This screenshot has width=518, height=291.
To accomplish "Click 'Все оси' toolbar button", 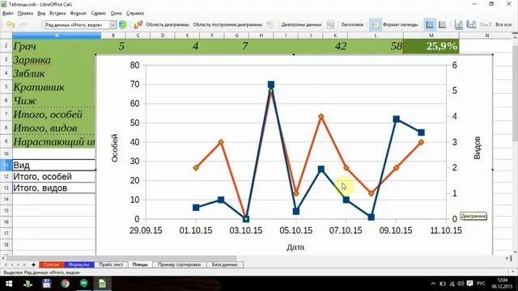I will click(x=503, y=24).
